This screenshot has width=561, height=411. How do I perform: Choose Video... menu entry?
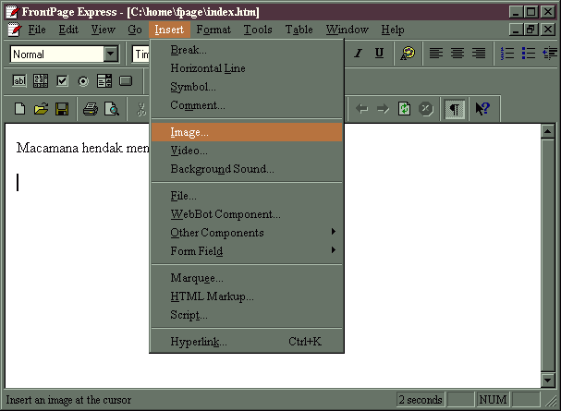pos(247,151)
